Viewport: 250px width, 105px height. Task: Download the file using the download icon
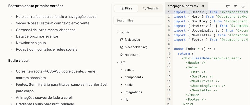click(243, 6)
